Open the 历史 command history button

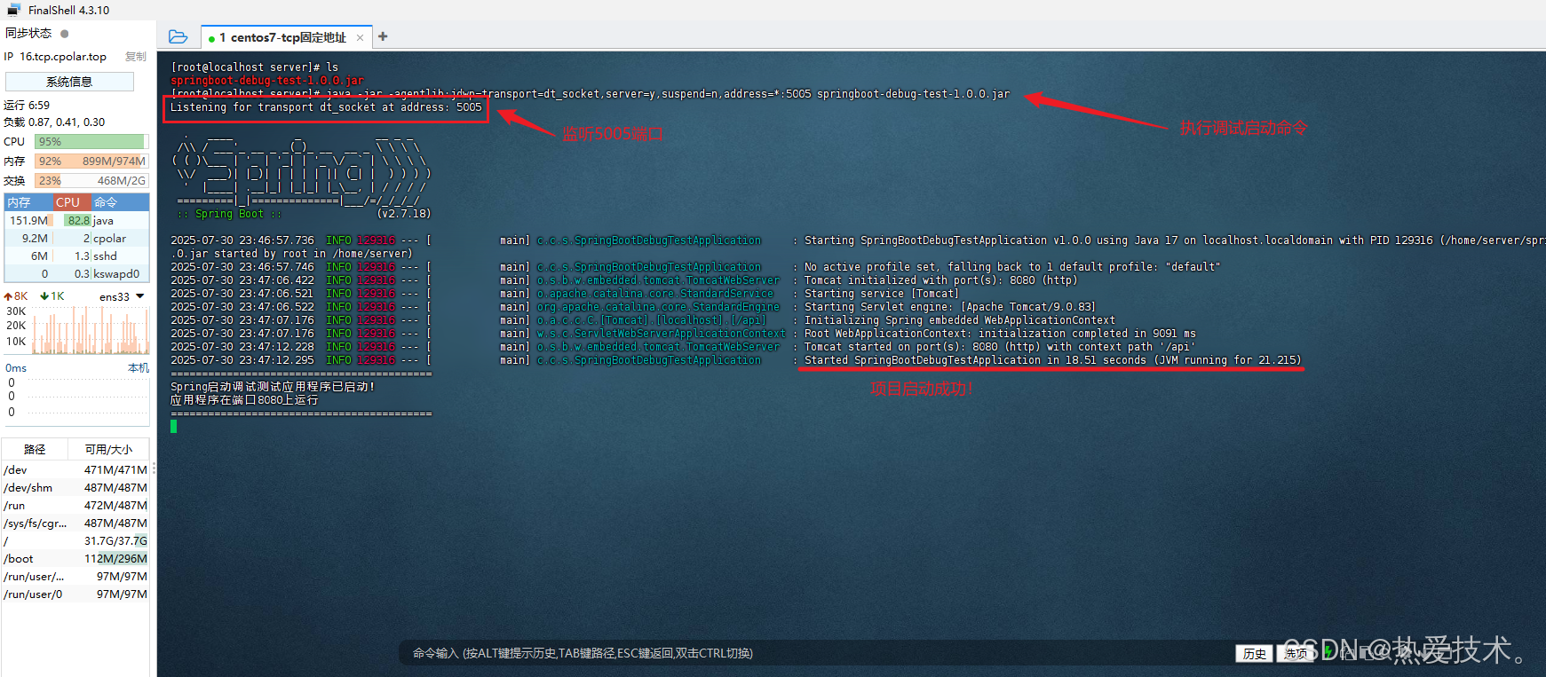tap(1254, 654)
